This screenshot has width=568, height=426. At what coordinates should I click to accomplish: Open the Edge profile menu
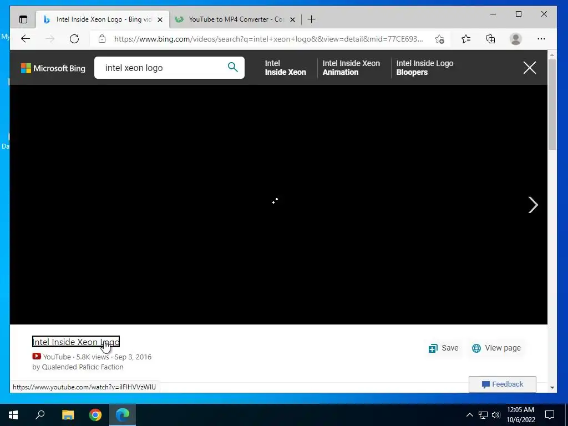(515, 39)
